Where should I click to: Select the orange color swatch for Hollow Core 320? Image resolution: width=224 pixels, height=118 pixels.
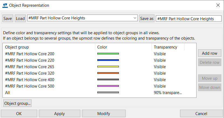108,73
